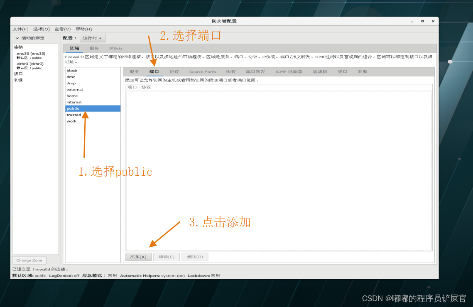Open the zone 来源 sub-tab
This screenshot has width=473, height=307.
362,71
